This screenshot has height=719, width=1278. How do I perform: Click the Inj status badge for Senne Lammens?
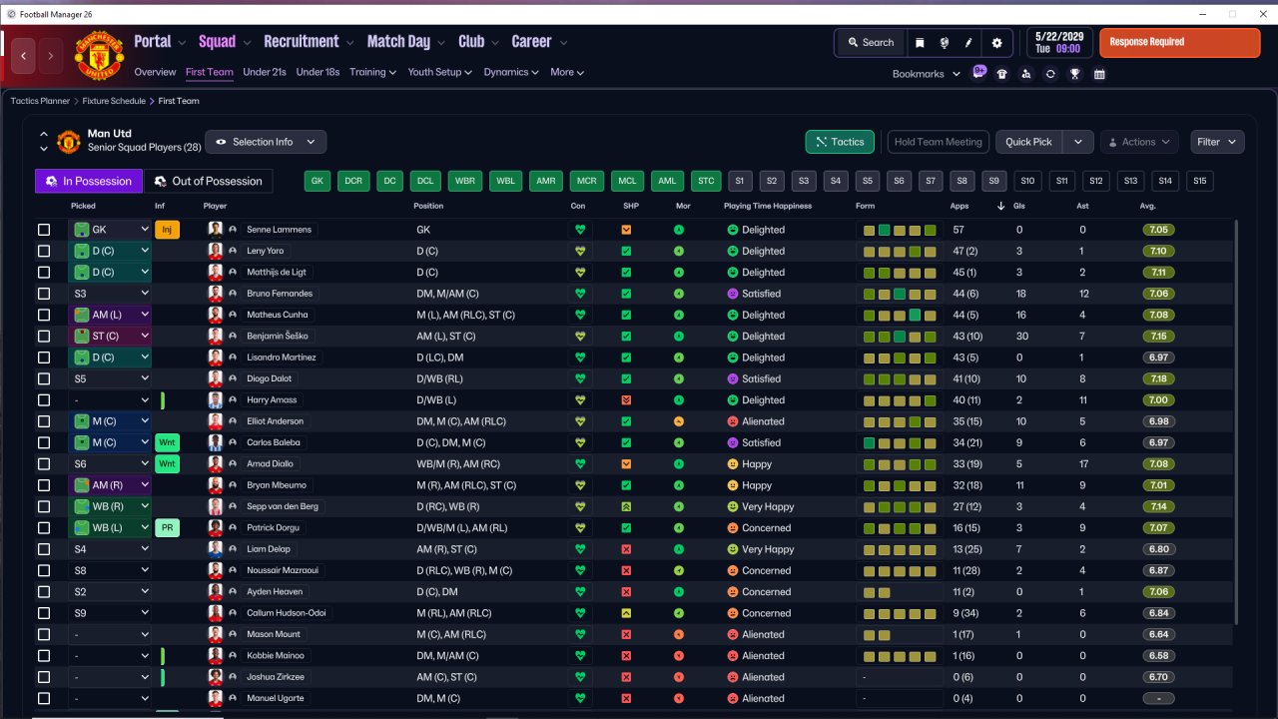tap(167, 230)
